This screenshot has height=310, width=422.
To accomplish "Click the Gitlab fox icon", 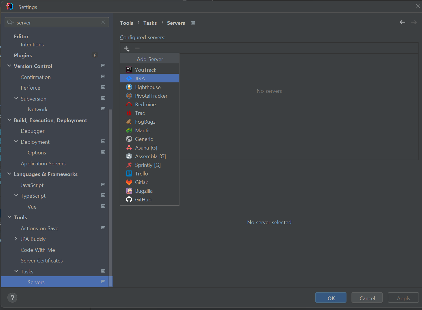I will point(129,182).
